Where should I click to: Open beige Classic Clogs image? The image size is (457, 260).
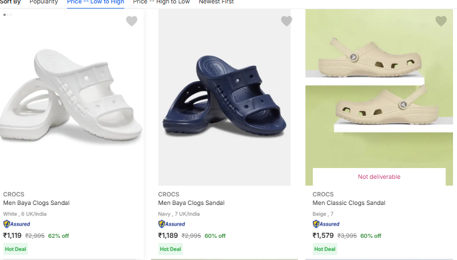[x=380, y=85]
